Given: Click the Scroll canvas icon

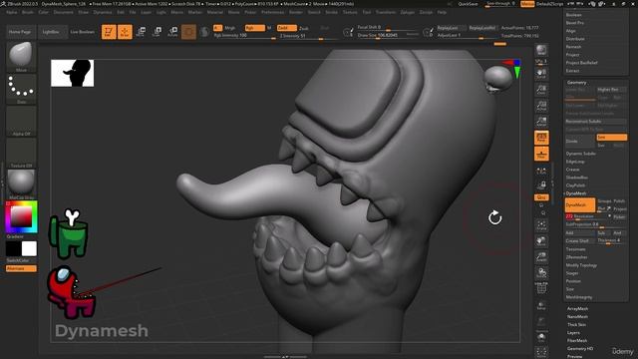Looking at the screenshot, I should click(x=541, y=74).
